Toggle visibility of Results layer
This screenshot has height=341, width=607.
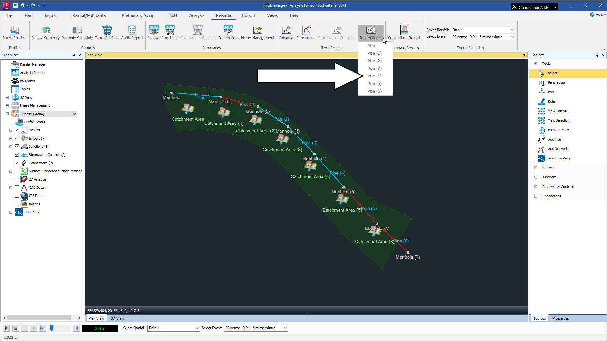[x=17, y=130]
